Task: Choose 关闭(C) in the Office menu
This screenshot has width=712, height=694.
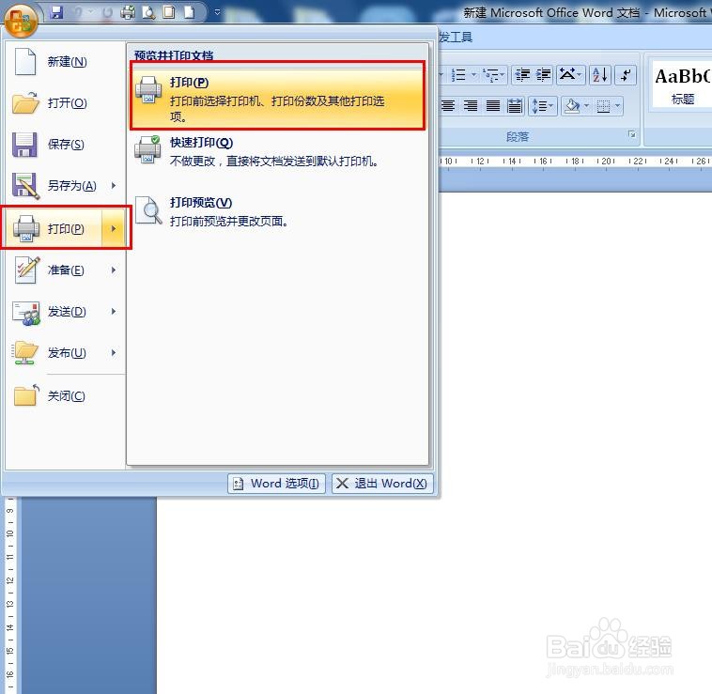Action: (x=65, y=395)
